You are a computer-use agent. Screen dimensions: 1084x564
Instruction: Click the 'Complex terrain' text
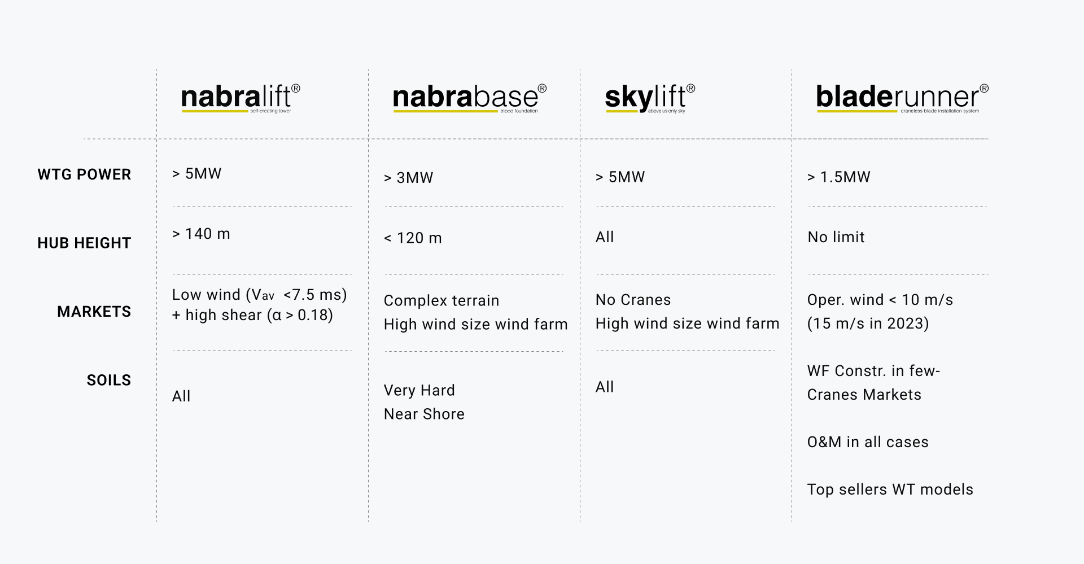click(442, 300)
